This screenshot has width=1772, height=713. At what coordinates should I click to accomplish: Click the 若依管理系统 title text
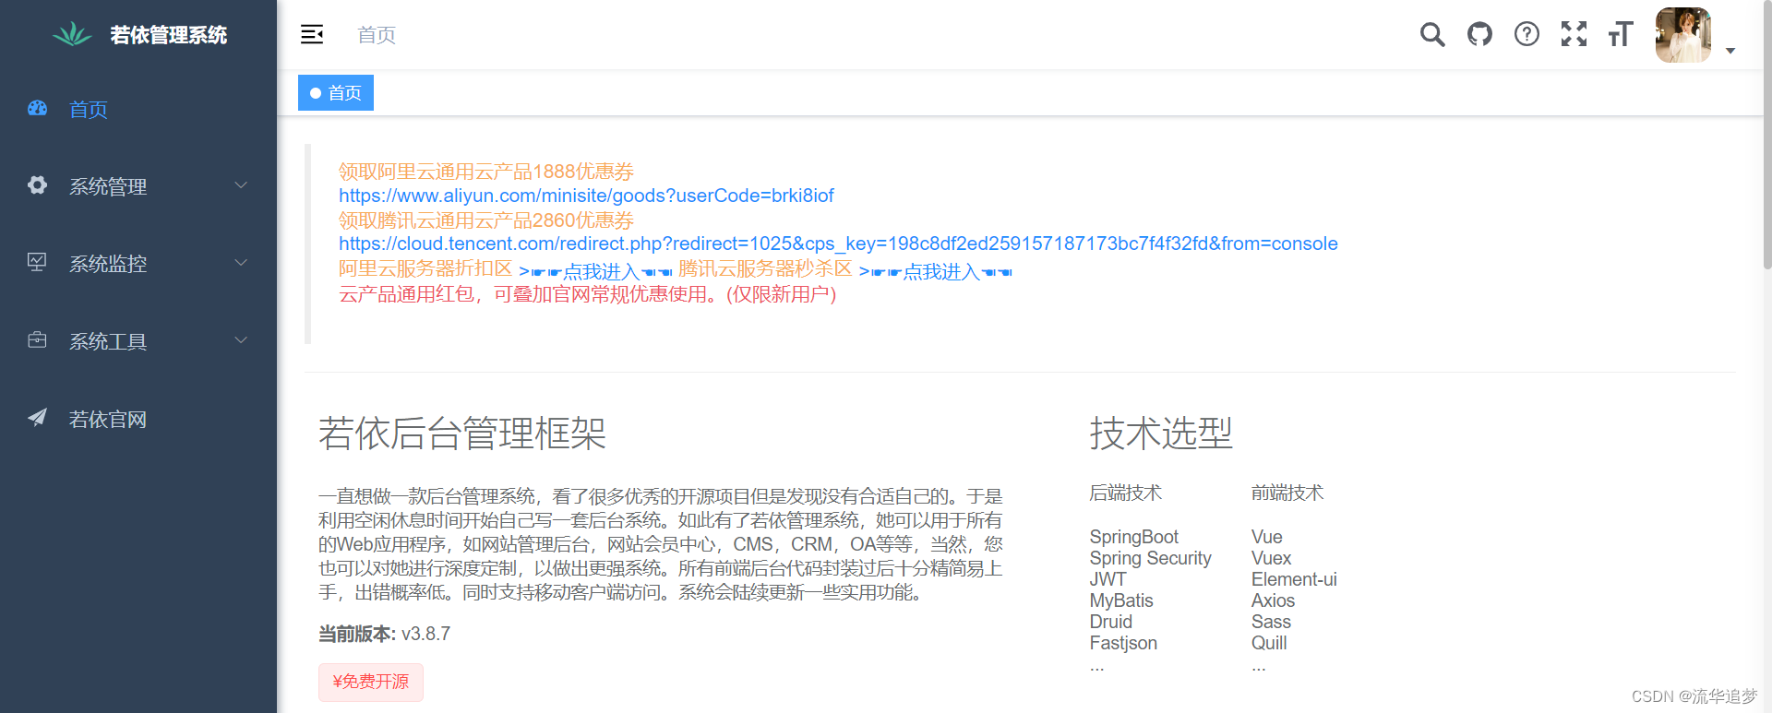click(168, 35)
